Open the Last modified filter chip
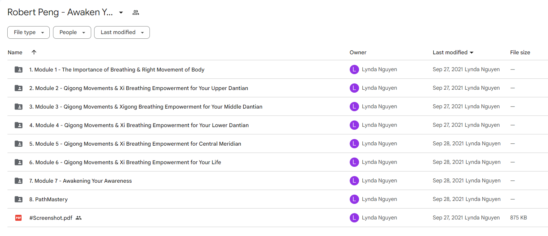The image size is (548, 236). point(122,32)
